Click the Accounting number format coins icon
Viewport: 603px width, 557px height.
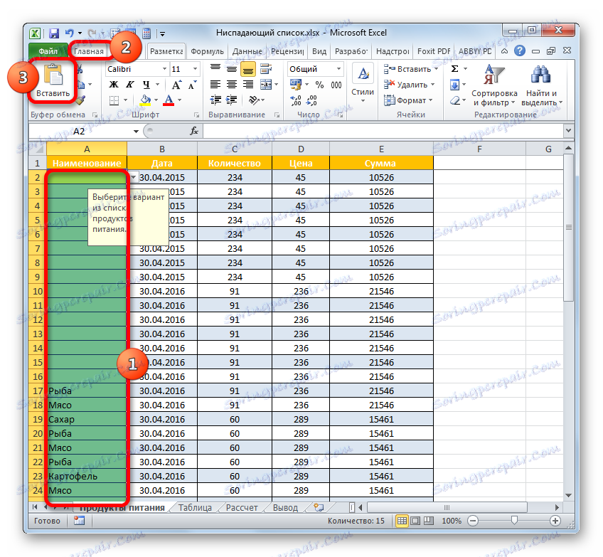(x=296, y=85)
